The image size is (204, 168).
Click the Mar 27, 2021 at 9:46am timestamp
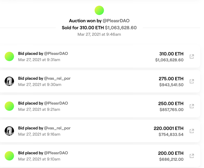point(99,34)
